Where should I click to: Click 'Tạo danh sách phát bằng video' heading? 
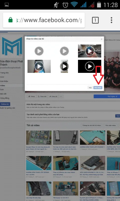coord(43,114)
